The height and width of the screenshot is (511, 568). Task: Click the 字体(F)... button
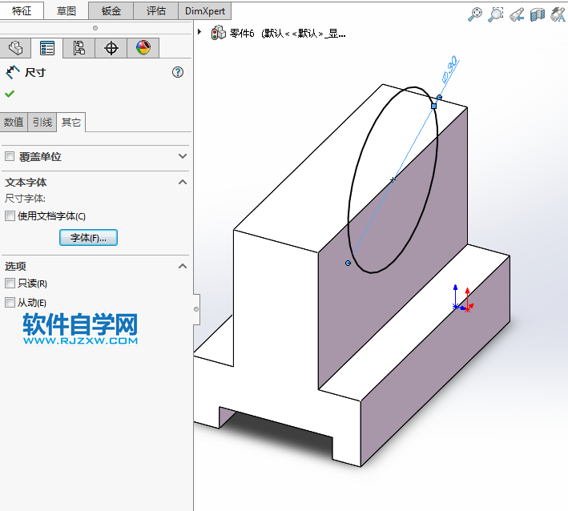(88, 238)
